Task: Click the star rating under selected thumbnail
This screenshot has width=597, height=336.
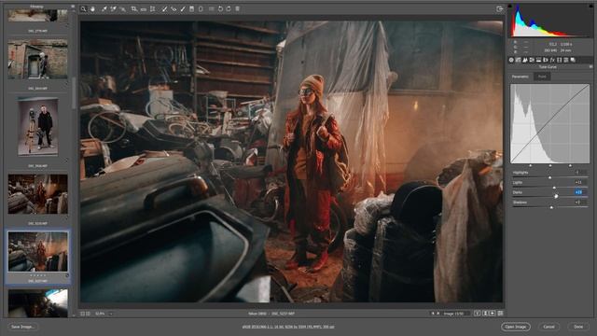Action: pyautogui.click(x=37, y=275)
